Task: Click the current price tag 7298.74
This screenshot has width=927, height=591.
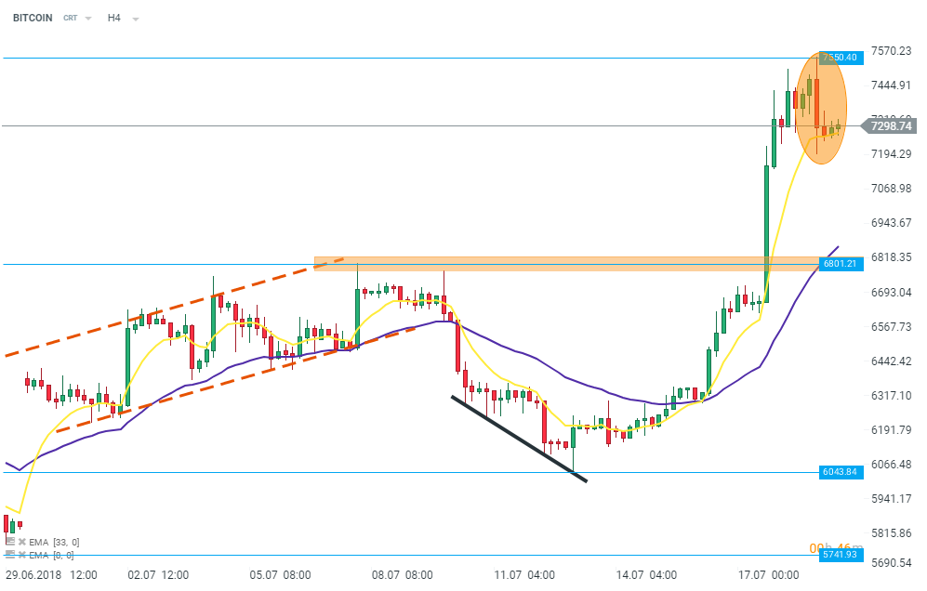Action: coord(890,125)
